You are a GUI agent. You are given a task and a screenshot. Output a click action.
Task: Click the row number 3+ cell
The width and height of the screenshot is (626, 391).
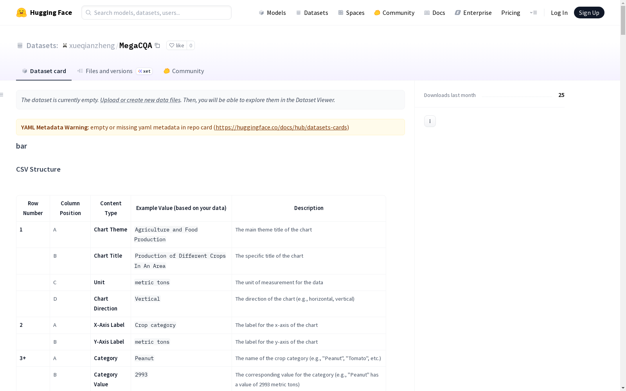pos(33,358)
